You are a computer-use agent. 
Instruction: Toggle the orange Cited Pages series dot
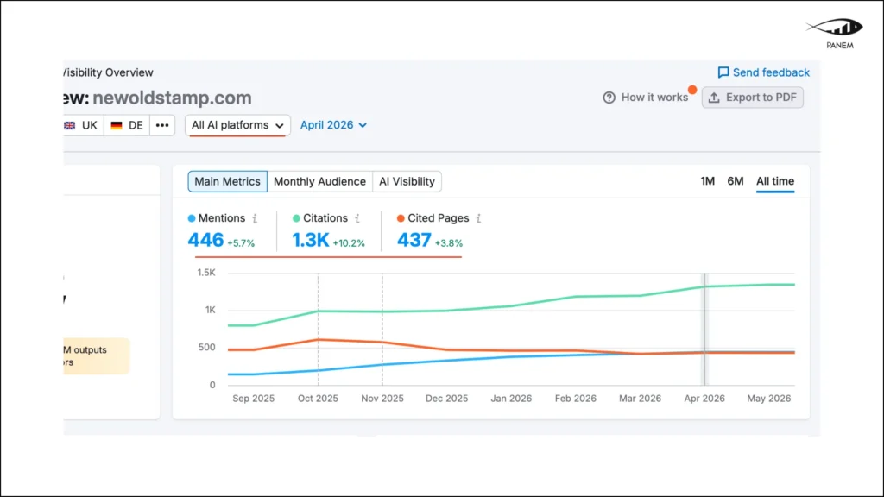tap(401, 218)
